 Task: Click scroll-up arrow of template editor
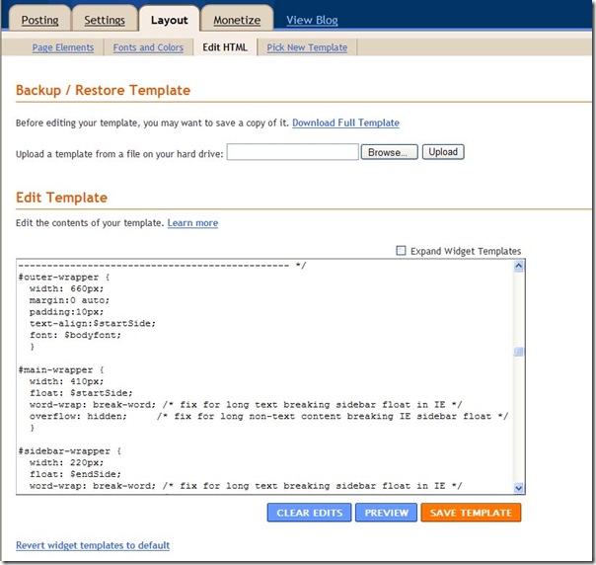pos(518,266)
